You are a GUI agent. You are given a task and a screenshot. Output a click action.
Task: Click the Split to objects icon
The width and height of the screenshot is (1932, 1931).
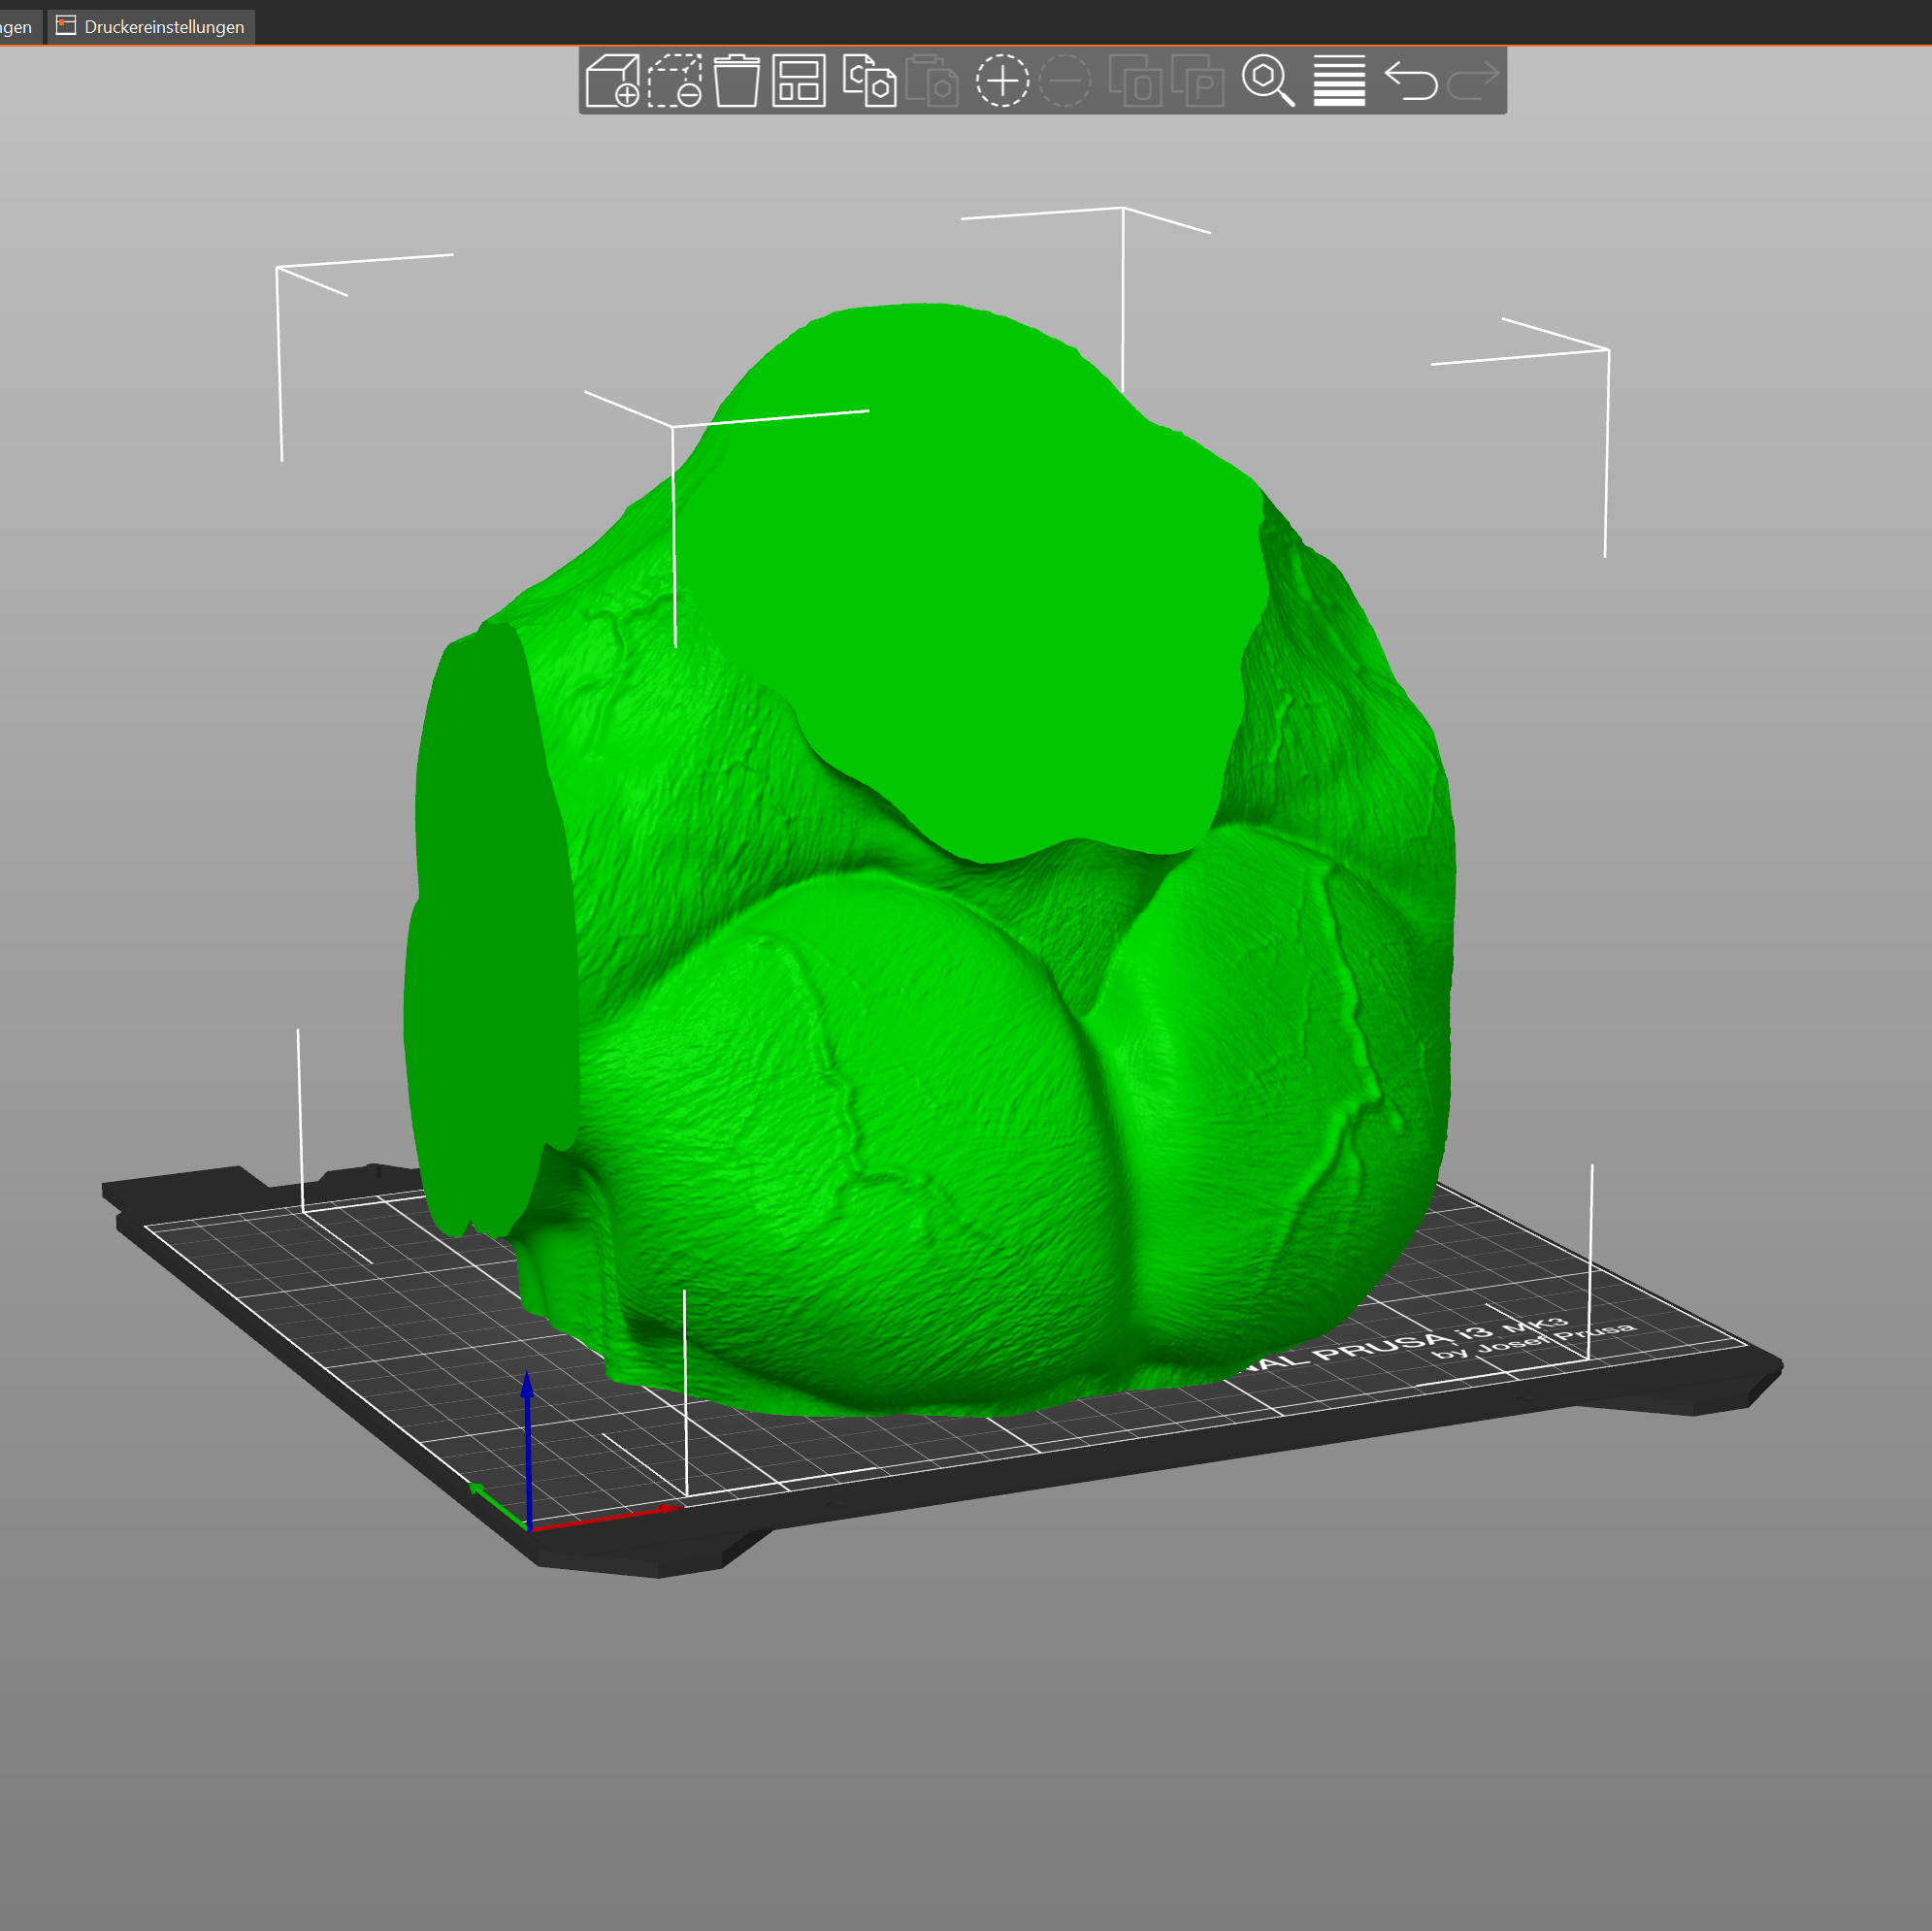[1135, 81]
